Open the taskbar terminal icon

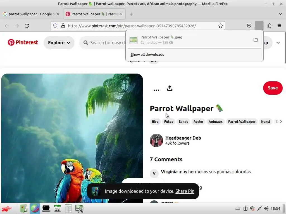46,208
